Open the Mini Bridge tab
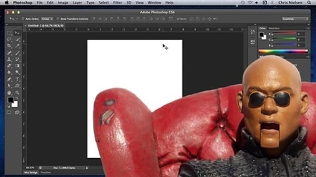The width and height of the screenshot is (316, 177). [x=31, y=173]
